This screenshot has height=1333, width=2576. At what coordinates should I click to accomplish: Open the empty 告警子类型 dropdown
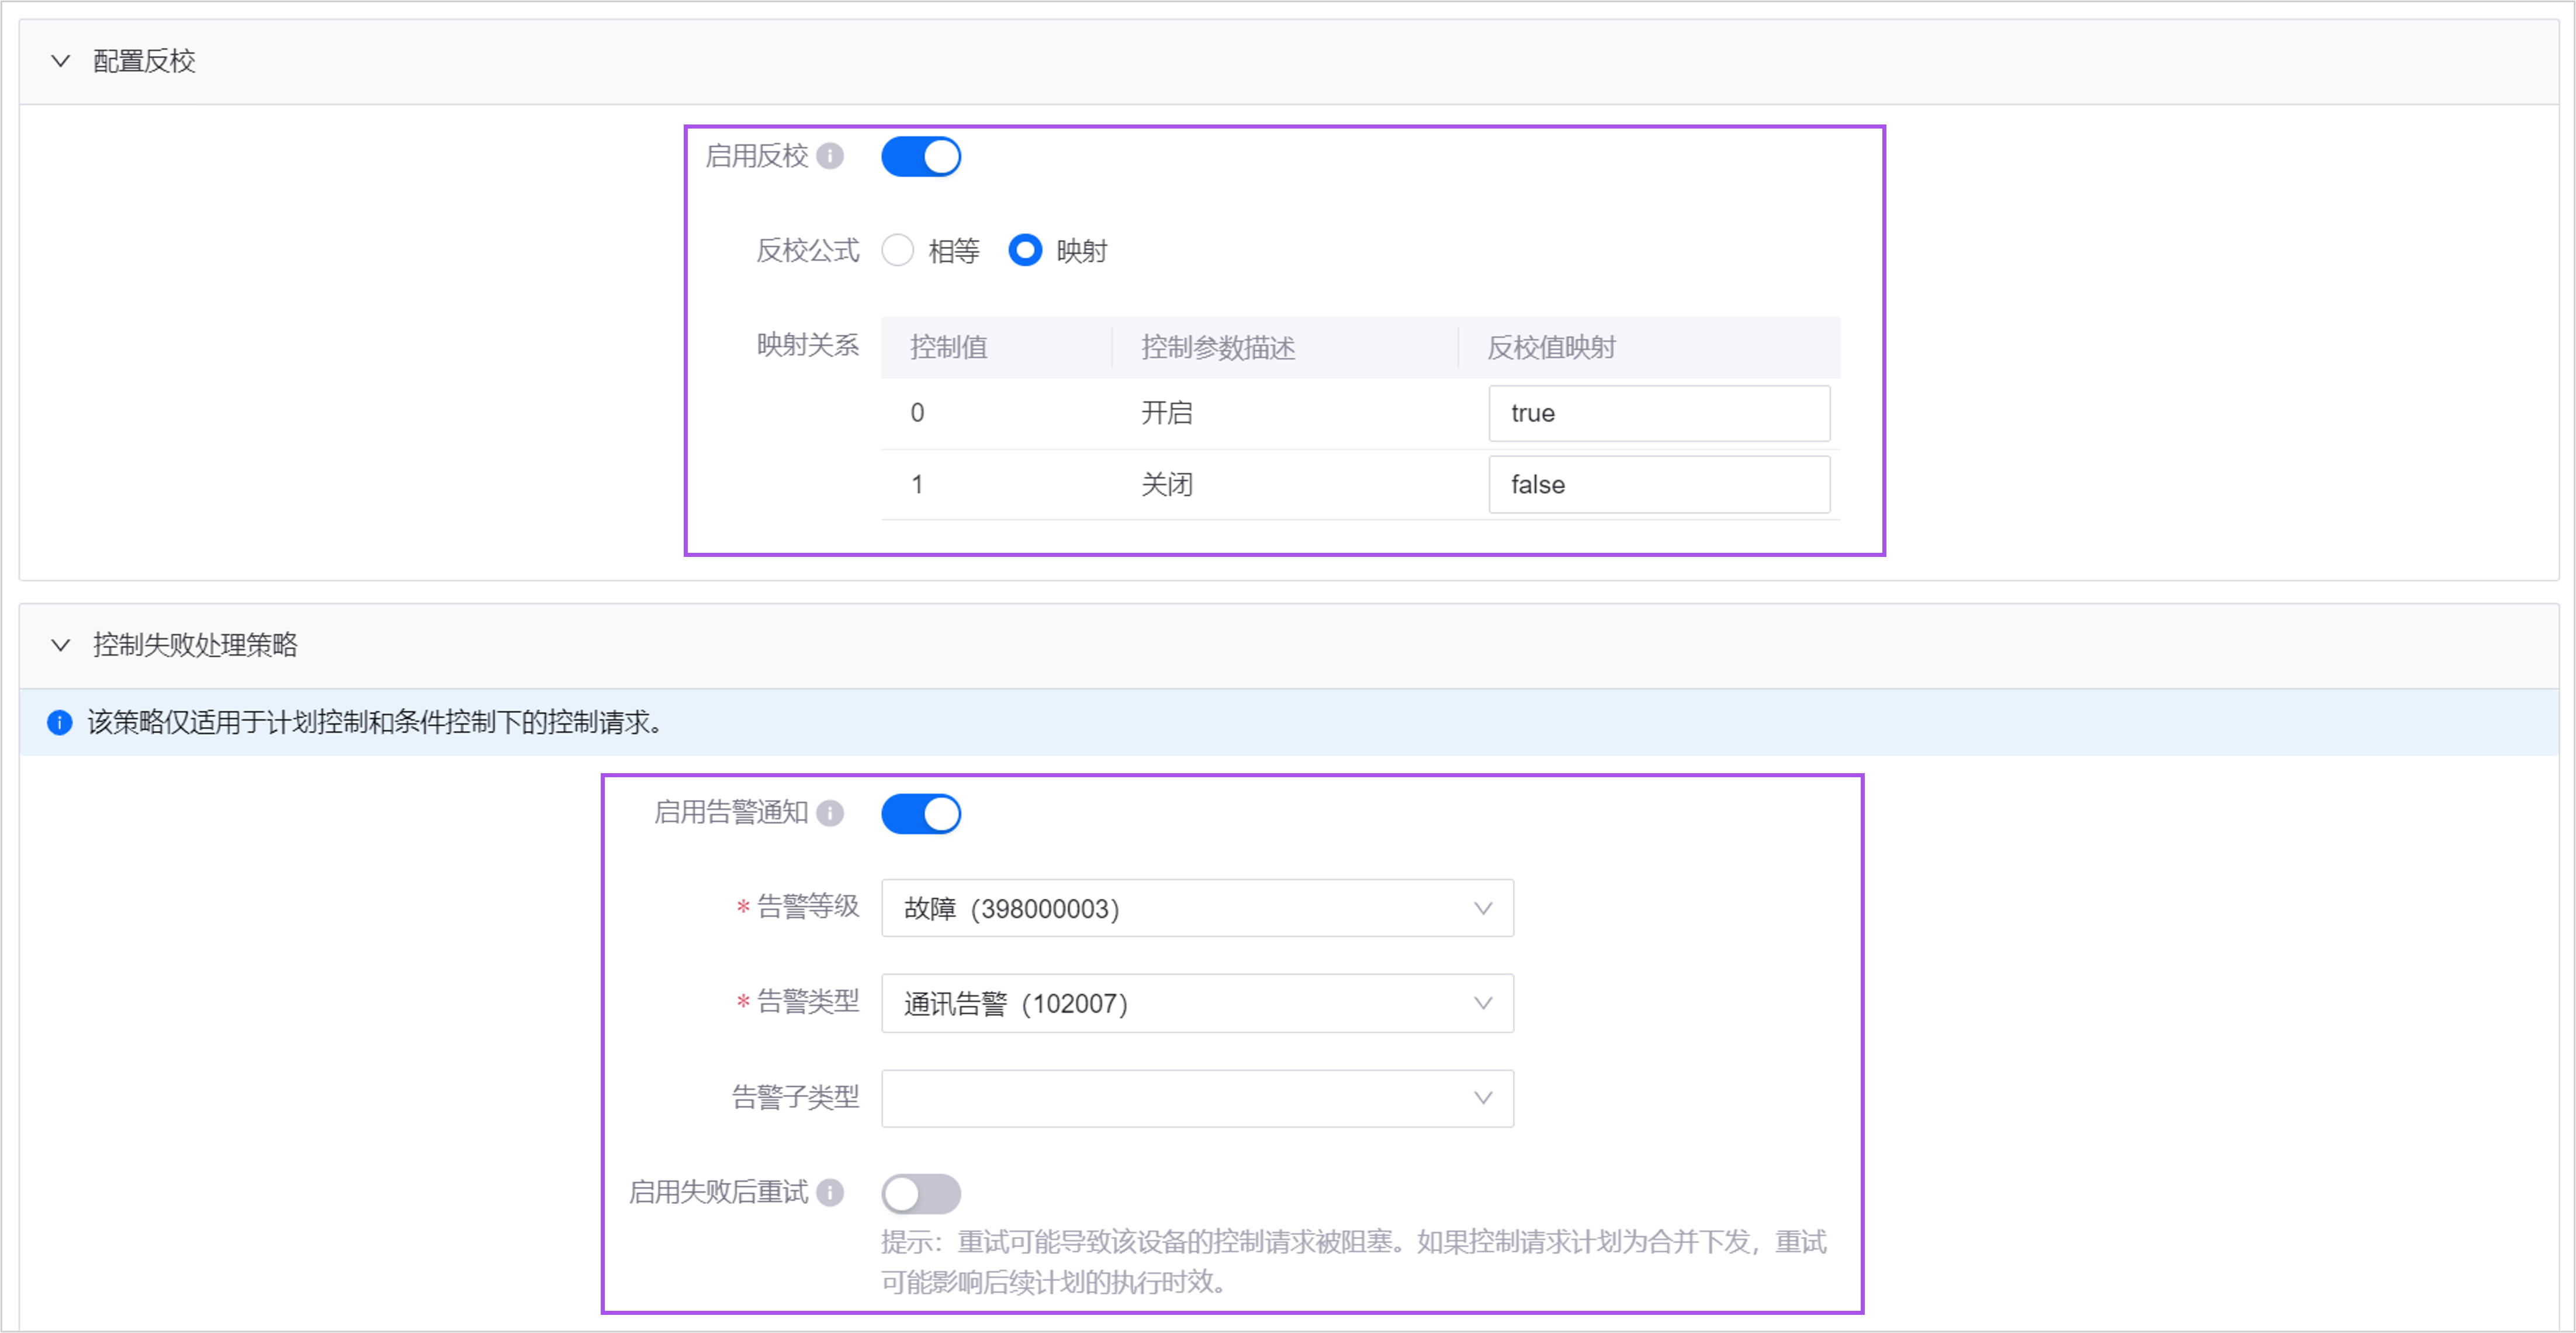1197,1098
